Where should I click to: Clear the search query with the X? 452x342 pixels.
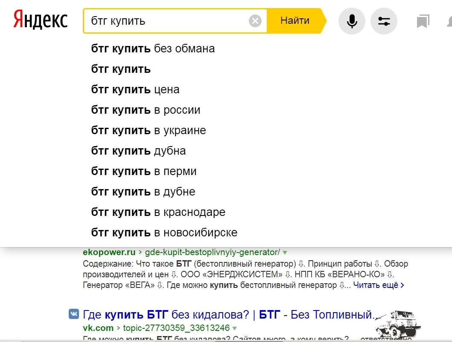[255, 21]
